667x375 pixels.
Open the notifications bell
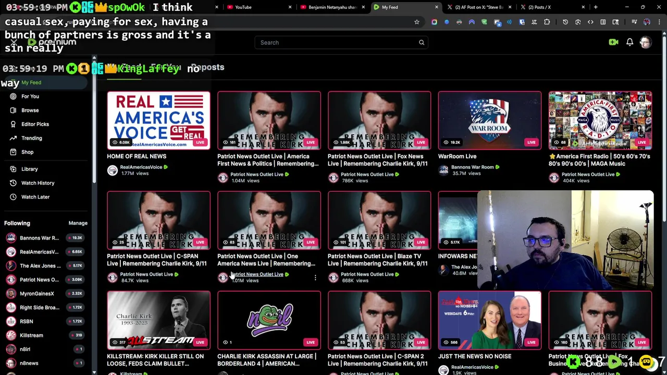629,42
